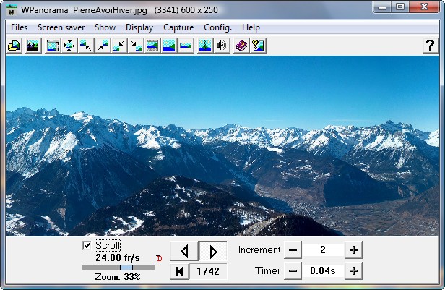The width and height of the screenshot is (445, 290).
Task: Open a panorama file with the folder icon
Action: pyautogui.click(x=14, y=46)
